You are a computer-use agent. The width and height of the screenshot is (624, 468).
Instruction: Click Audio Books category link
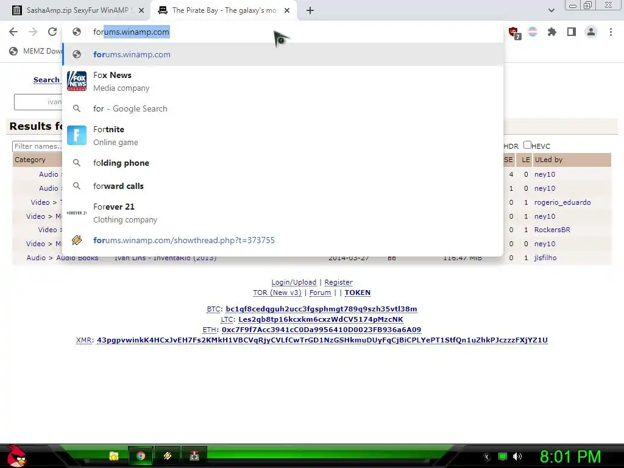(77, 258)
